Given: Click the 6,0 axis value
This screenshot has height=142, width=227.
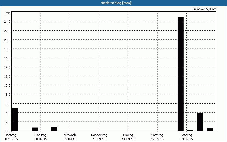Looking at the screenshot, I should pos(8,104).
